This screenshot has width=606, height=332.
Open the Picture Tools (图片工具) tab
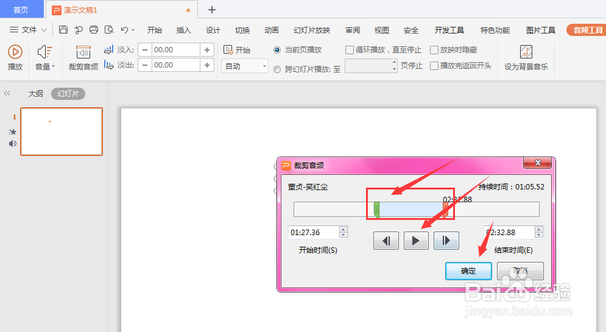541,30
